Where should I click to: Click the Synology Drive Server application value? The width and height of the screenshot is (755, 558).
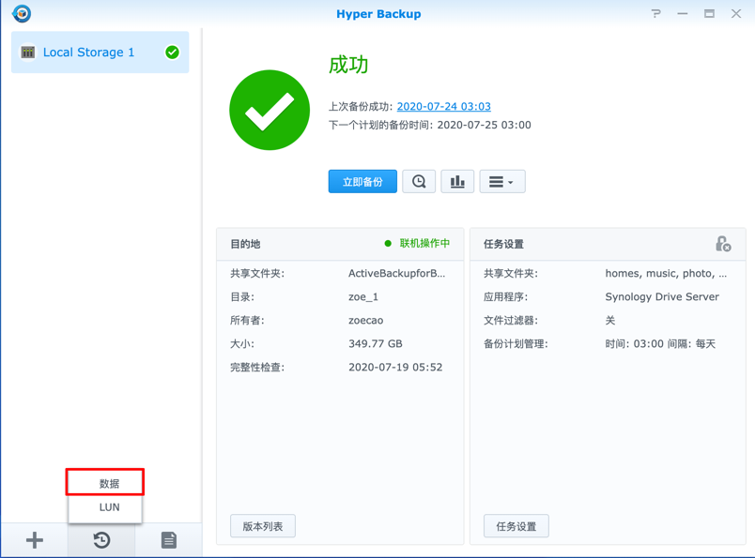click(x=662, y=296)
